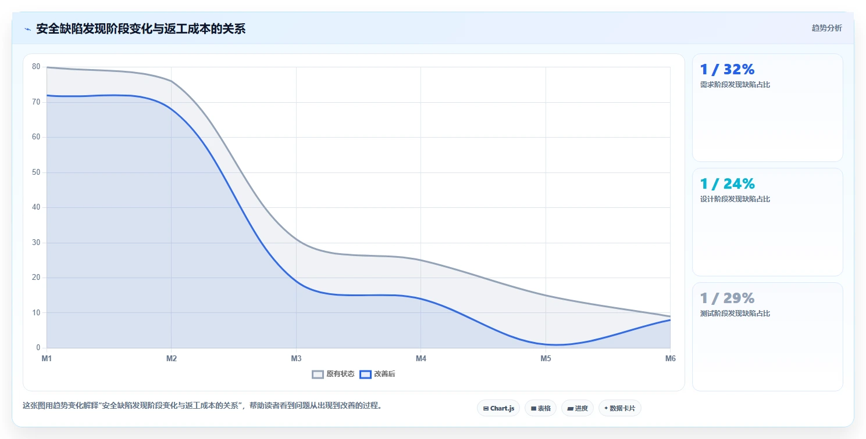Click the M3 axis label
Viewport: 866px width, 439px height.
(296, 359)
